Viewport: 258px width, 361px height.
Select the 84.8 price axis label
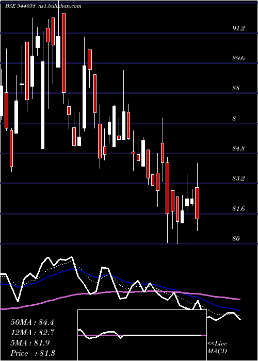[x=238, y=149]
